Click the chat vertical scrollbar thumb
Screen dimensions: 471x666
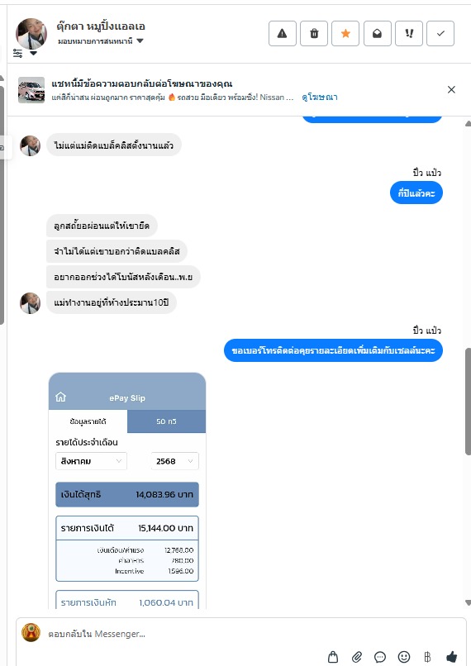click(x=468, y=402)
